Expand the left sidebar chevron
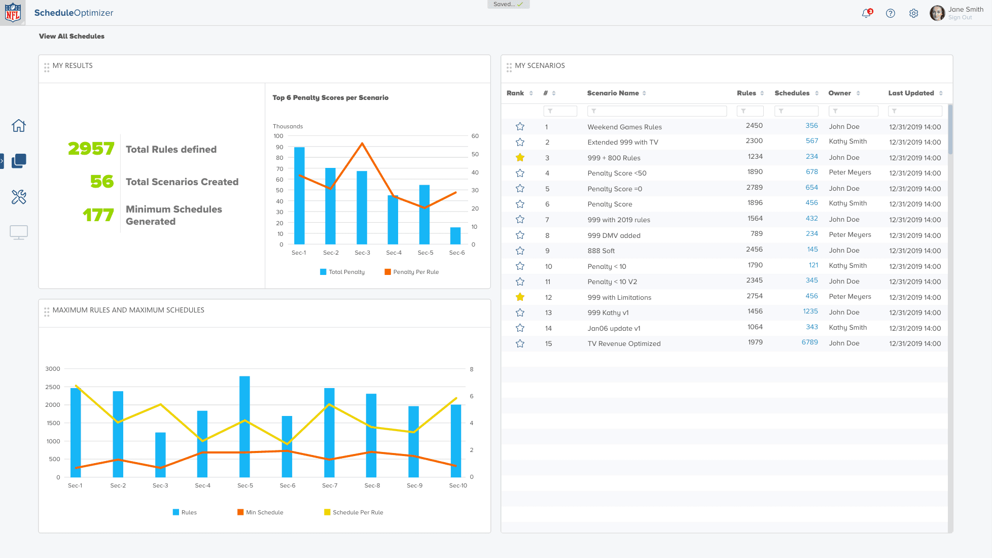The height and width of the screenshot is (558, 992). click(2, 161)
